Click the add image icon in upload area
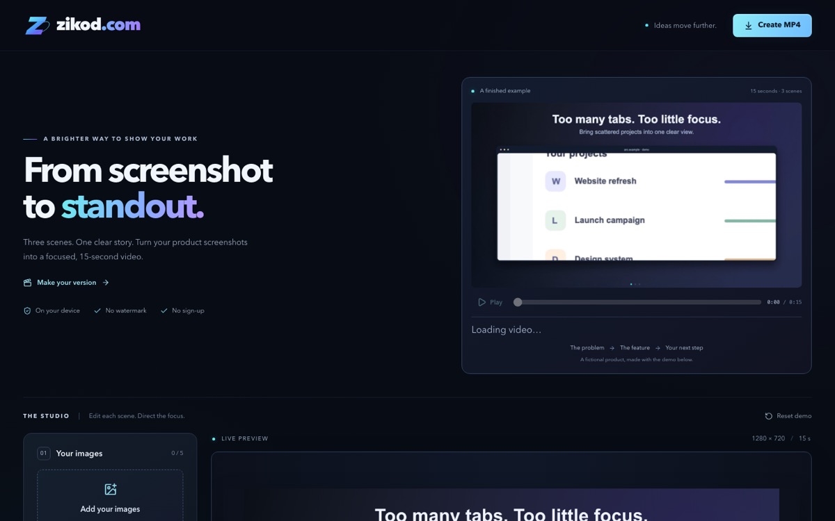The height and width of the screenshot is (521, 835). [110, 489]
